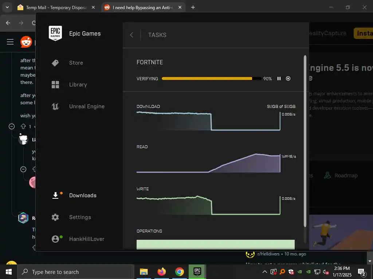The image size is (373, 279).
Task: Click the Fortnite verifying progress bar
Action: tap(211, 78)
